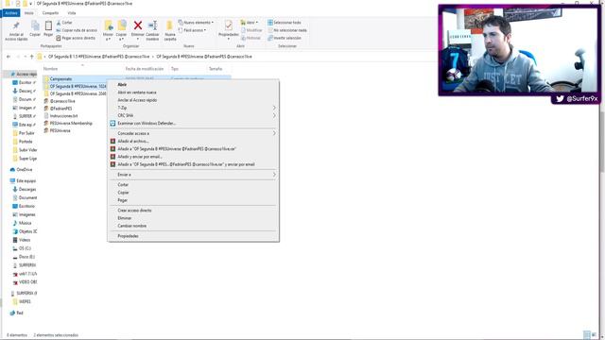Choose Añadir y enviar por email...
This screenshot has width=605, height=340.
(x=193, y=157)
